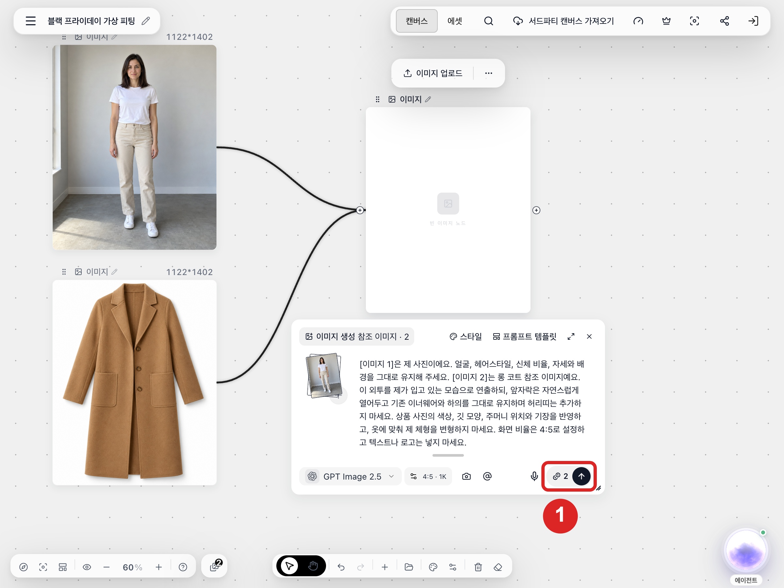
Task: Click the @ mention icon
Action: point(487,476)
